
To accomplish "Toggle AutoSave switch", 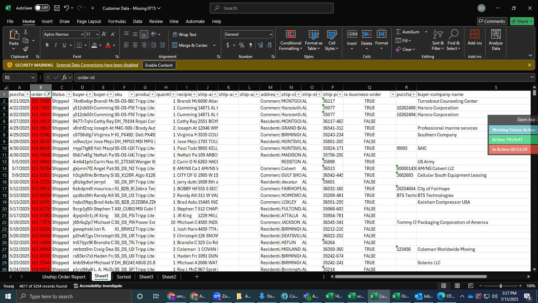I will tap(42, 8).
